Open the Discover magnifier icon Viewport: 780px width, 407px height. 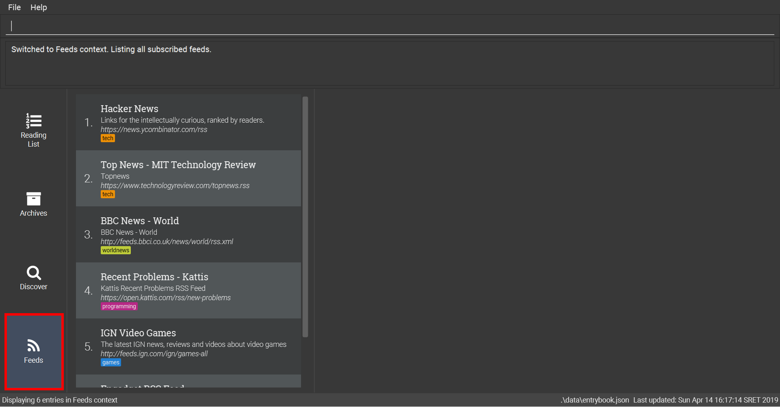[34, 273]
